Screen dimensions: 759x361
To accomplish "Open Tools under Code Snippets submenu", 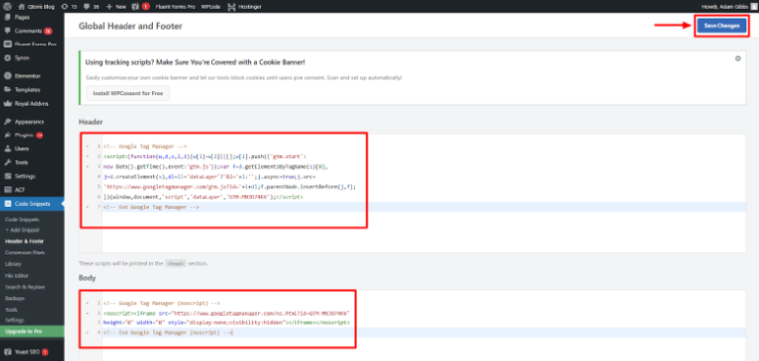I will click(11, 310).
